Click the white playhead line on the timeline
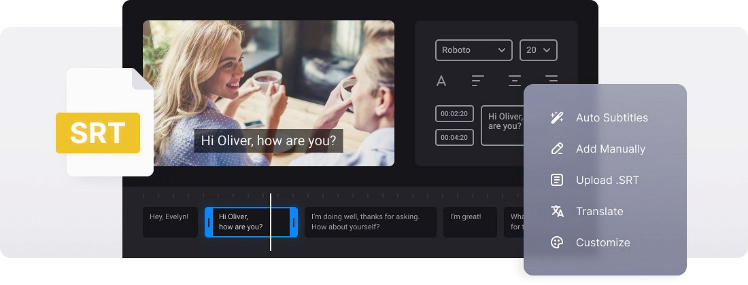Screen dimensions: 748x285 (271, 222)
